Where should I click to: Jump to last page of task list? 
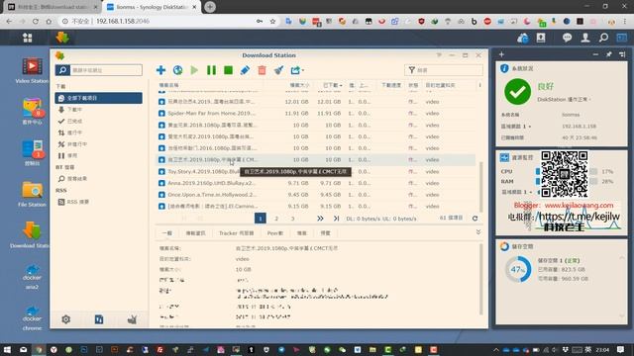click(x=336, y=219)
